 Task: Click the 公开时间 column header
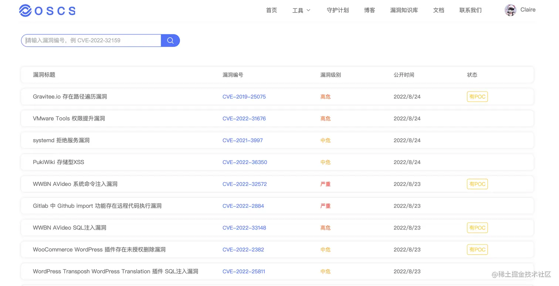404,75
